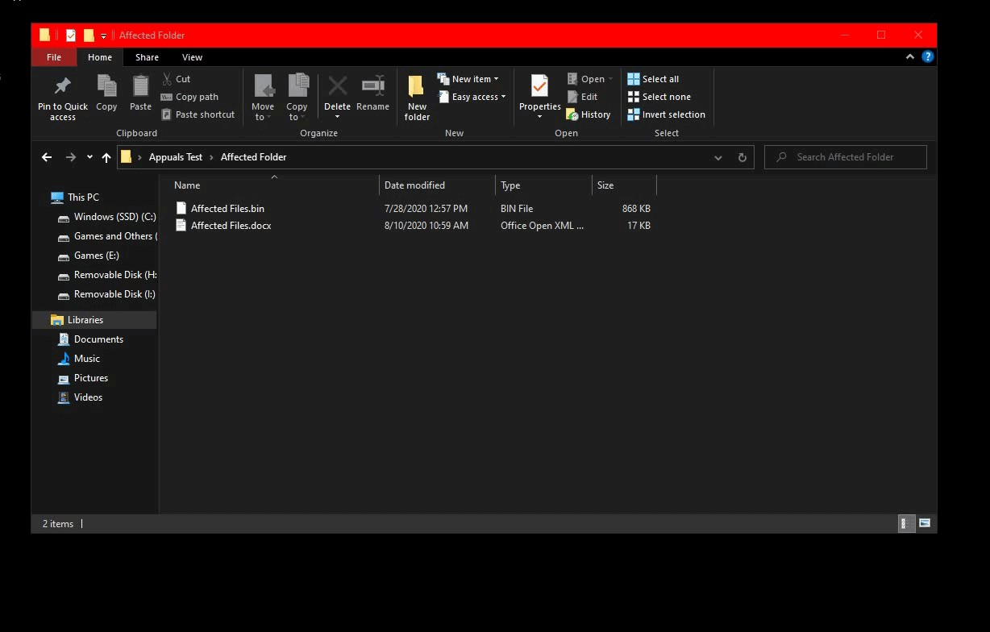Click the Properties checkmark icon

tap(539, 85)
